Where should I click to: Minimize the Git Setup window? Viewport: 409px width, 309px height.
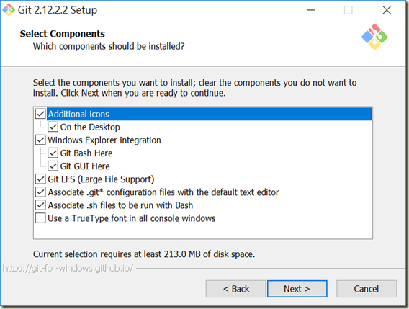click(310, 10)
